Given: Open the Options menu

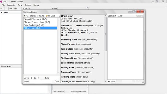Looking at the screenshot, I should point(28,5).
